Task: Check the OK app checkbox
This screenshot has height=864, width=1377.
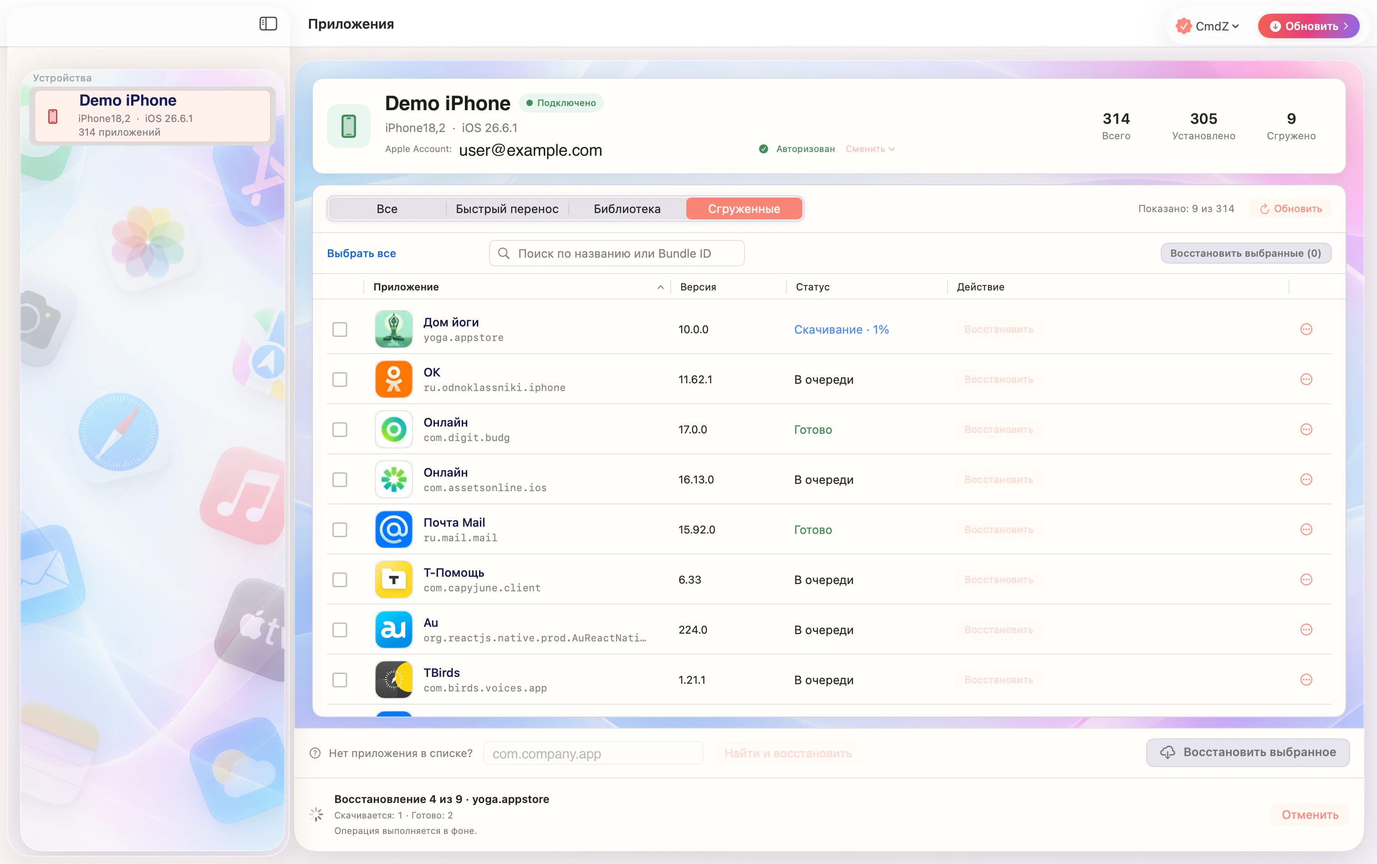Action: point(340,380)
